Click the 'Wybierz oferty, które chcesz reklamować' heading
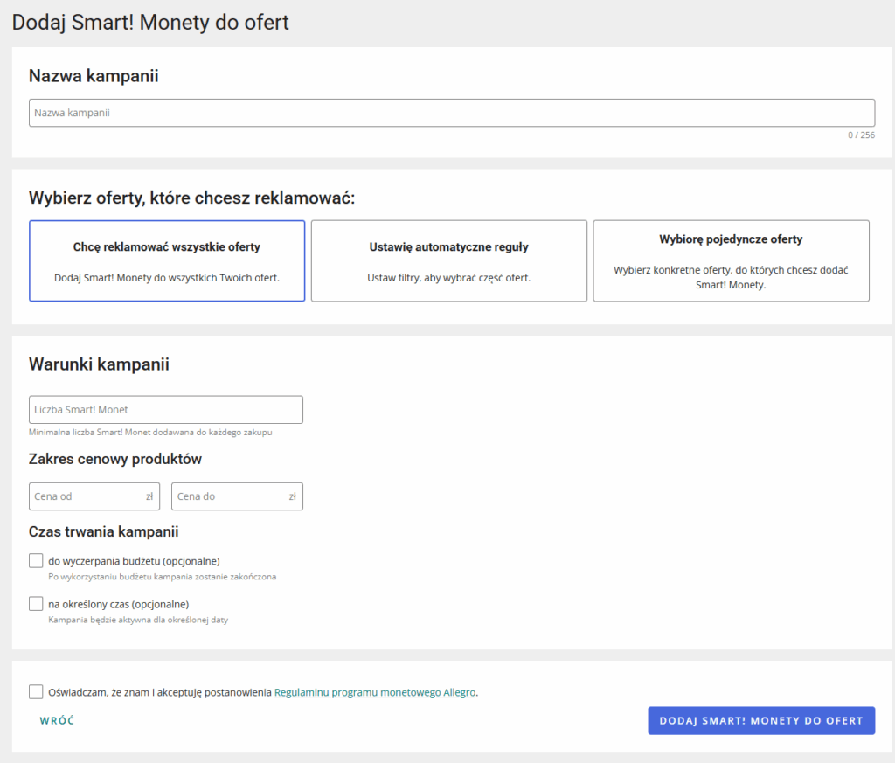The height and width of the screenshot is (763, 895). pos(192,198)
